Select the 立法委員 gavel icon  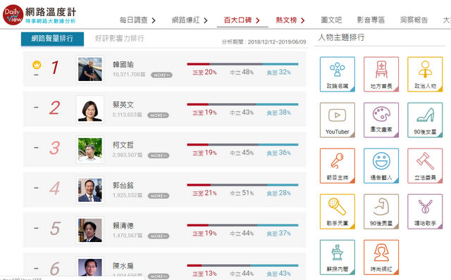click(x=425, y=166)
